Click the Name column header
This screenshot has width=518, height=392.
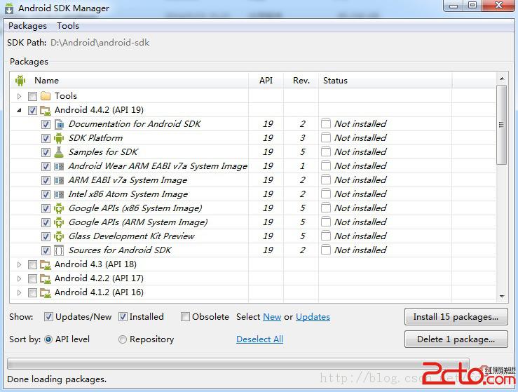(130, 81)
